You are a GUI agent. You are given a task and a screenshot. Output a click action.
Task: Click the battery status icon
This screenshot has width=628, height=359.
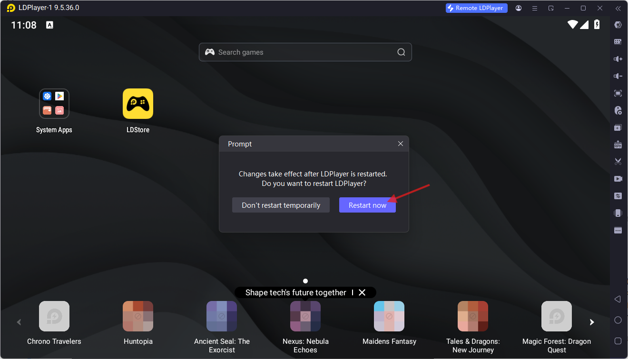(597, 25)
